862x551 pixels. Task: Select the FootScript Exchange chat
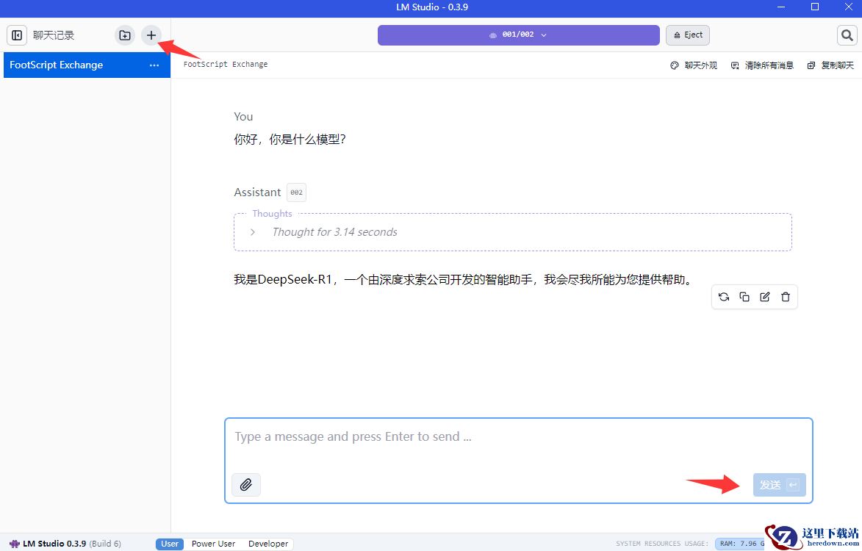(87, 65)
